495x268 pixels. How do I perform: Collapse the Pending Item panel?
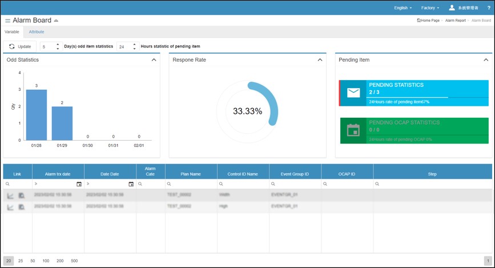(486, 60)
